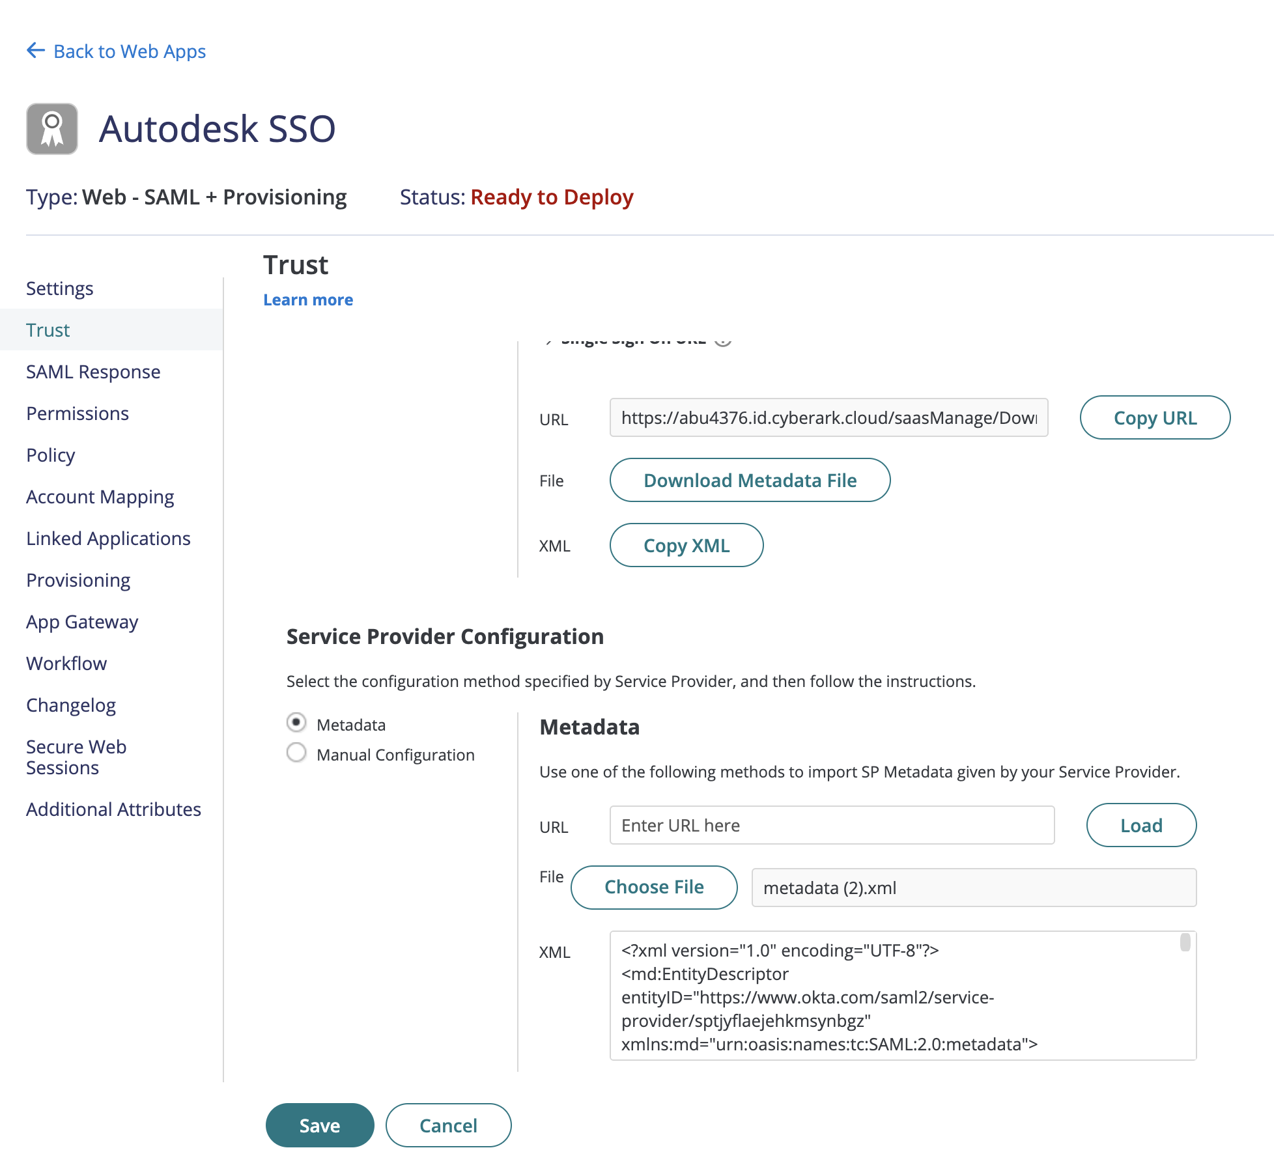Select the Metadata radio button
Screen dimensions: 1274x1163
(296, 723)
